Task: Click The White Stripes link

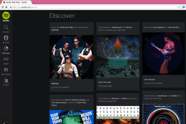Action: (x=59, y=102)
